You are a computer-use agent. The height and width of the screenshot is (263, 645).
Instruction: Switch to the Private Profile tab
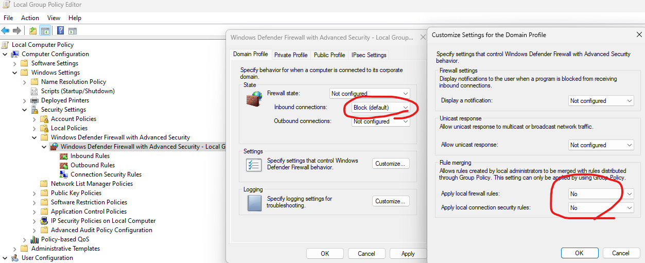point(291,55)
